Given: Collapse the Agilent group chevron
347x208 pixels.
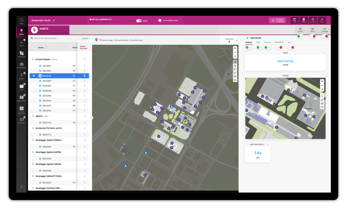Looking at the screenshot, I should (x=33, y=116).
